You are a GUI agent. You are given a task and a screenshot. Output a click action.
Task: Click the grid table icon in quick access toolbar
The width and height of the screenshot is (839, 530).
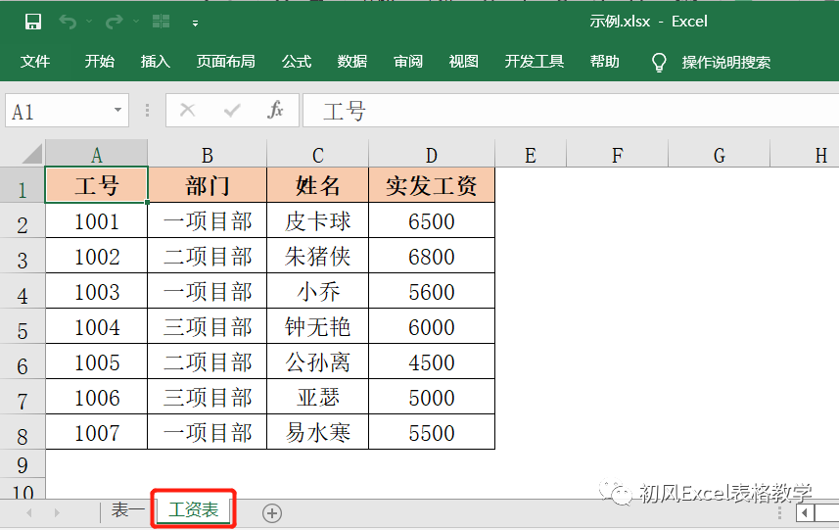click(x=162, y=22)
